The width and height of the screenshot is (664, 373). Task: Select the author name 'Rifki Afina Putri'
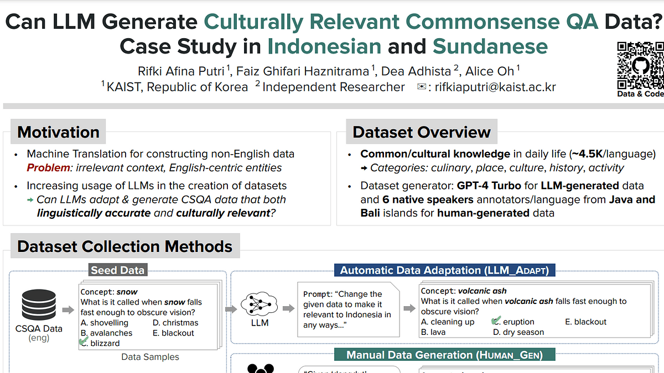(180, 71)
